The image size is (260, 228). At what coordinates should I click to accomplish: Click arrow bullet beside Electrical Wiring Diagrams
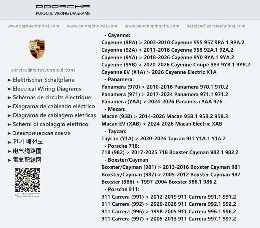click(x=9, y=89)
